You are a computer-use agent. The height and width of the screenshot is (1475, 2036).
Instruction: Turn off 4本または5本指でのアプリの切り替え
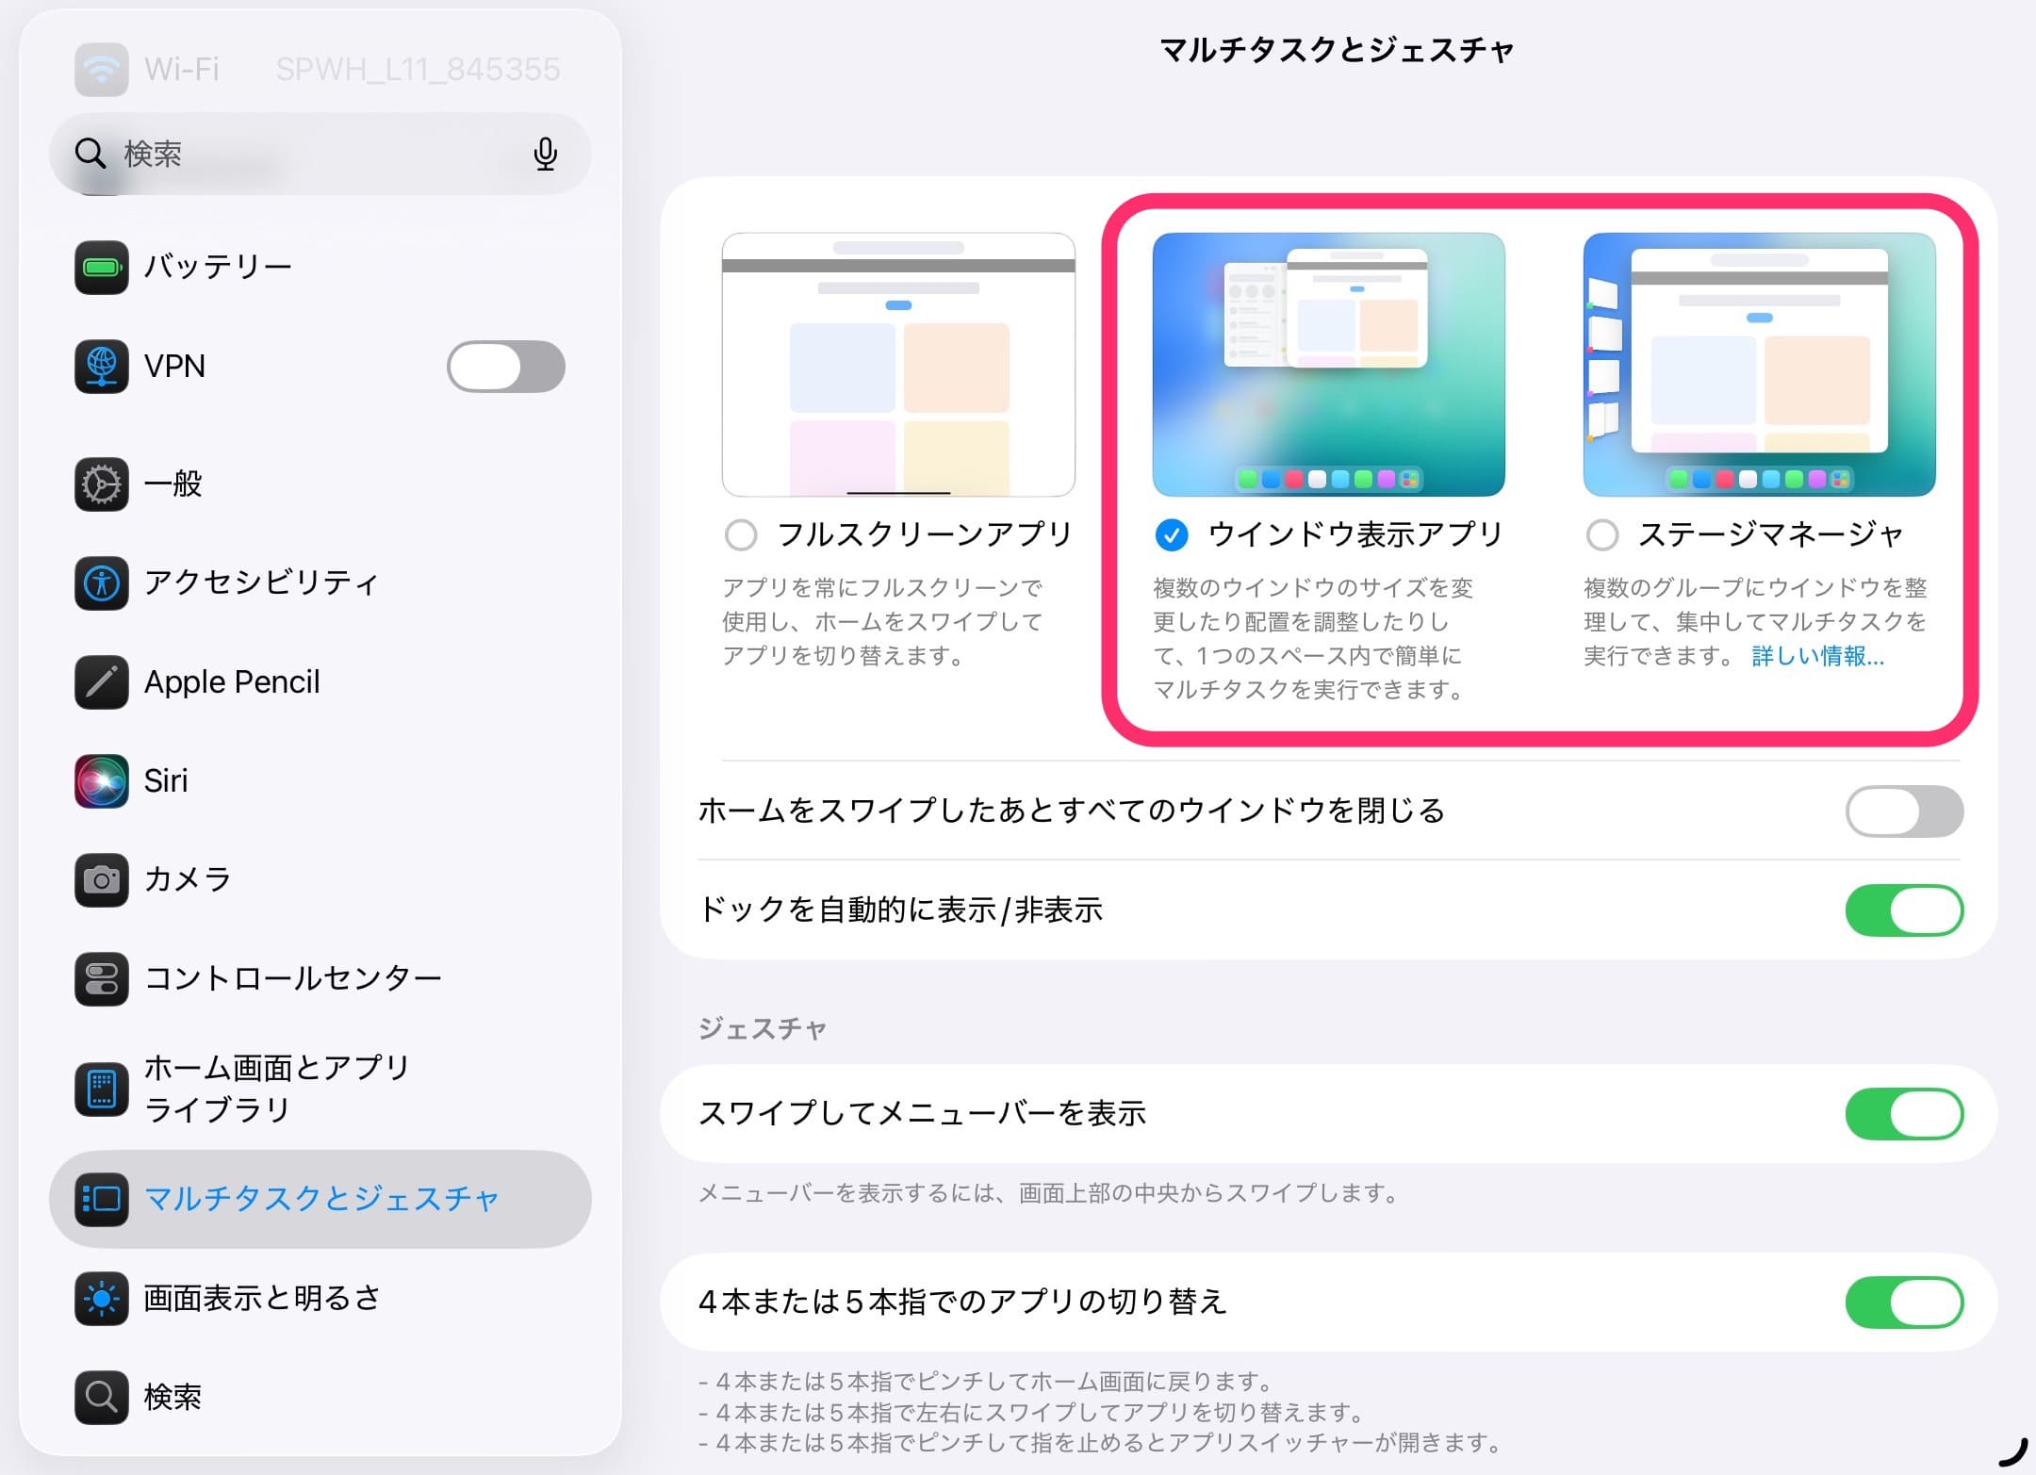(x=1903, y=1301)
